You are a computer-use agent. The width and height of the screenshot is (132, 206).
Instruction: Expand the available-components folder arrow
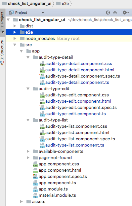pyautogui.click(x=28, y=151)
